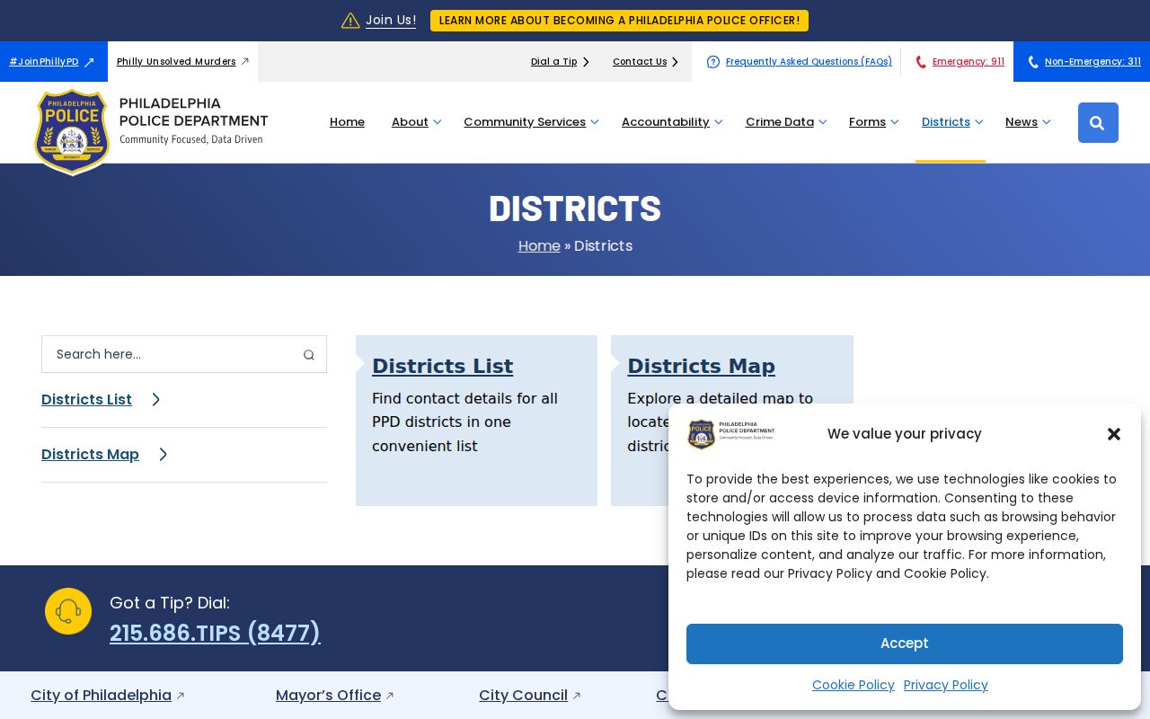Click the external arrow icon next to Philly Unsolved Murders

point(244,61)
